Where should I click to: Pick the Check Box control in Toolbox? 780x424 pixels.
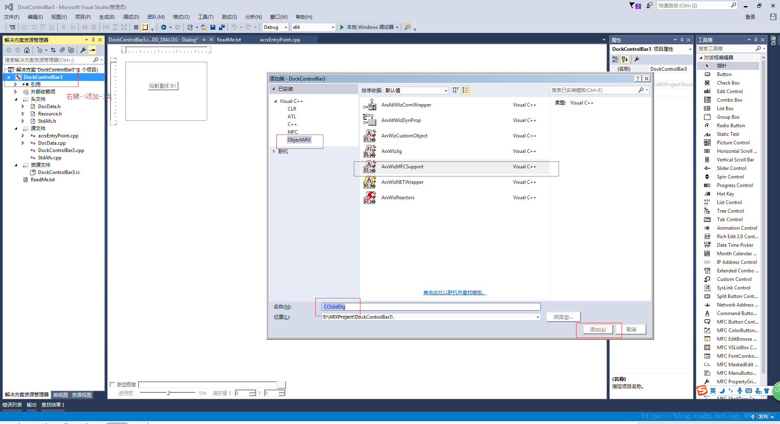coord(728,83)
